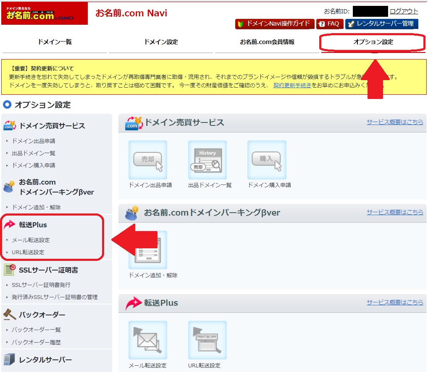Click the メール転送設定 envelope icon
The width and height of the screenshot is (428, 372).
click(148, 340)
